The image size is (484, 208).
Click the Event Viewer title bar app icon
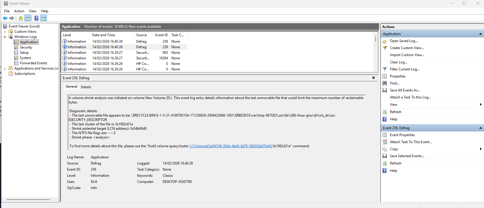click(x=6, y=4)
